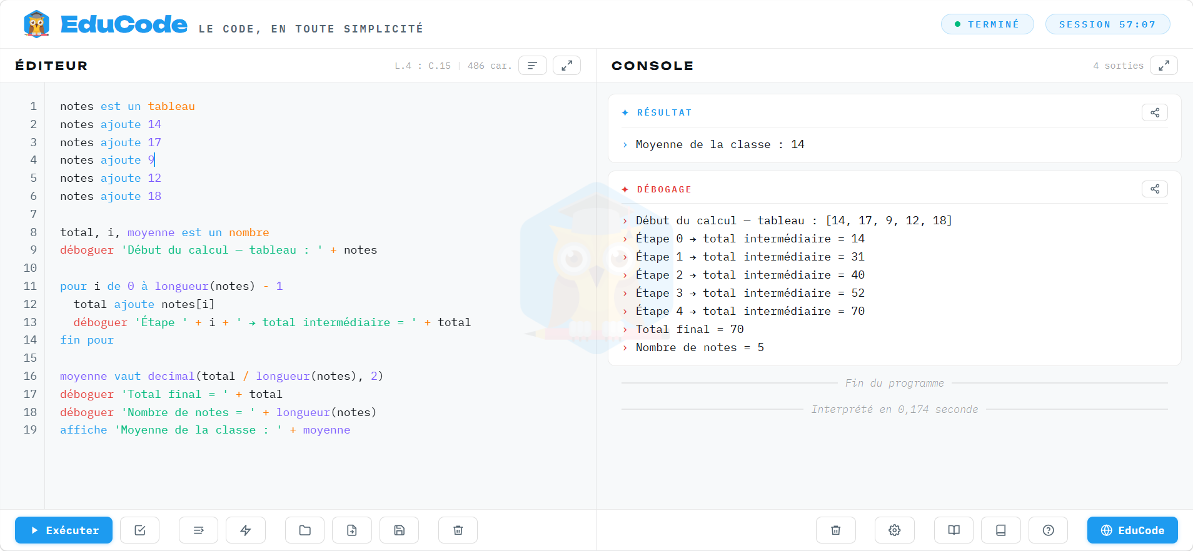The width and height of the screenshot is (1193, 551).
Task: Open help with the question mark icon
Action: (1049, 530)
